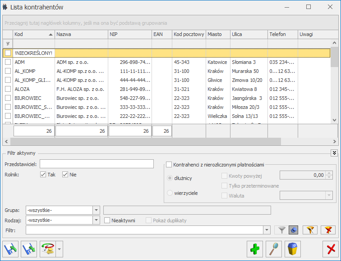This screenshot has height=261, width=341.
Task: Click into the Przedstawiciel text field
Action: [x=97, y=164]
